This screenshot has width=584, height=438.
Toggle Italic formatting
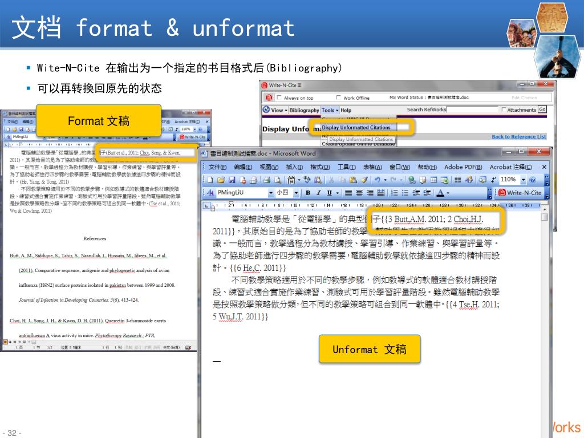click(x=318, y=193)
